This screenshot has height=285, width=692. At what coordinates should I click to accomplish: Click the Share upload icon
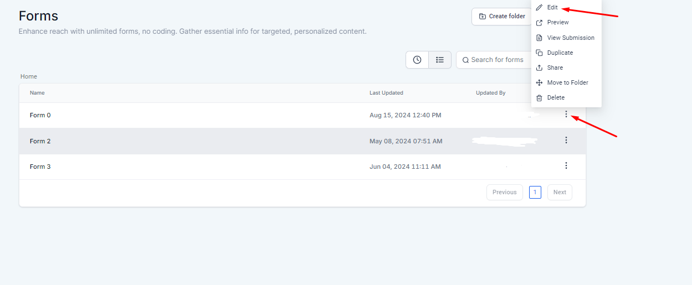tap(539, 68)
